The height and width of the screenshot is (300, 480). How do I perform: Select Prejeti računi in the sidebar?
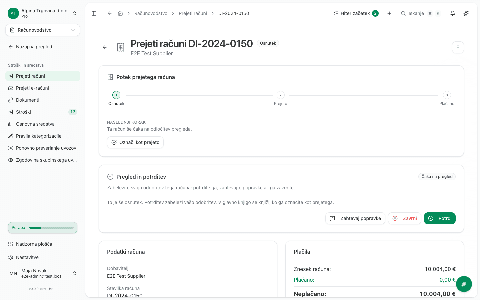point(43,76)
